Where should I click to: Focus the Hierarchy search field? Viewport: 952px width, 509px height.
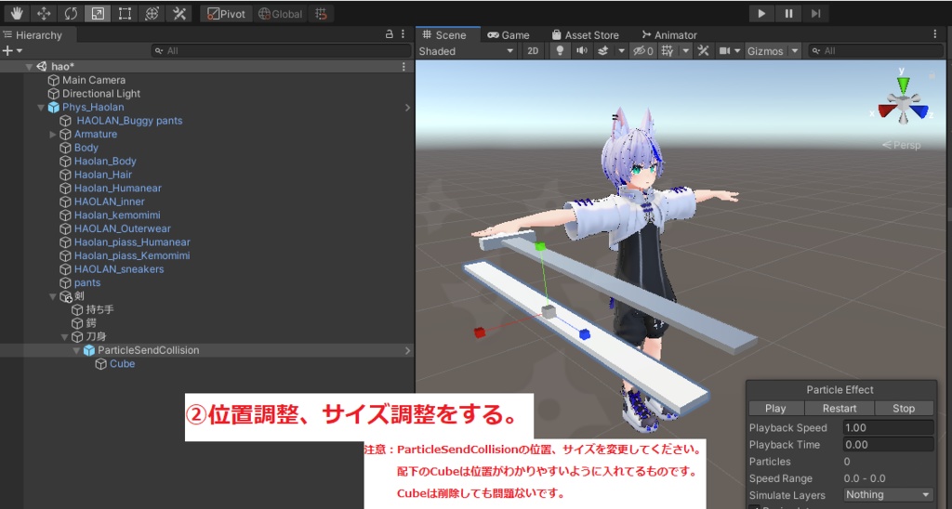point(281,51)
